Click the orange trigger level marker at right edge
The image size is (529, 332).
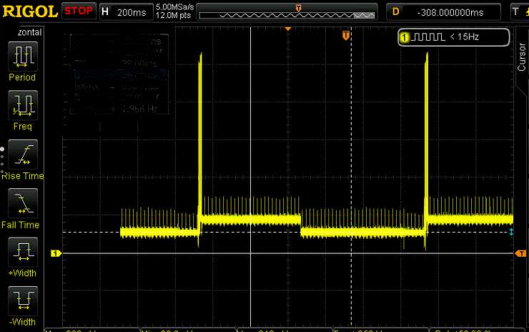[521, 253]
